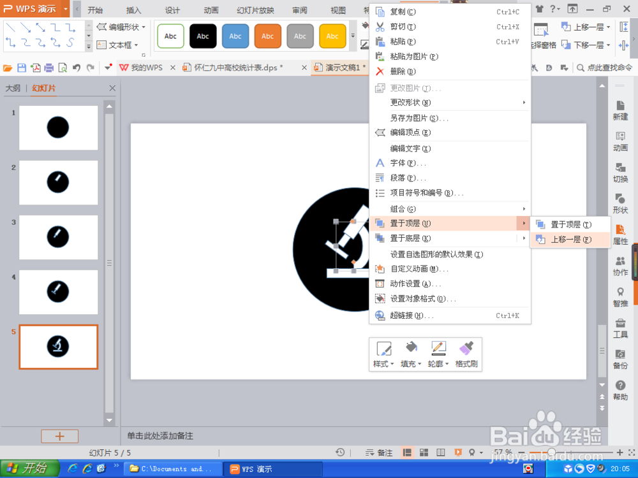The image size is (638, 478).
Task: Choose 置于底层 in the context menu
Action: [450, 238]
